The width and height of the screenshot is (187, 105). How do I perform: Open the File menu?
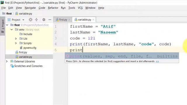point(4,8)
